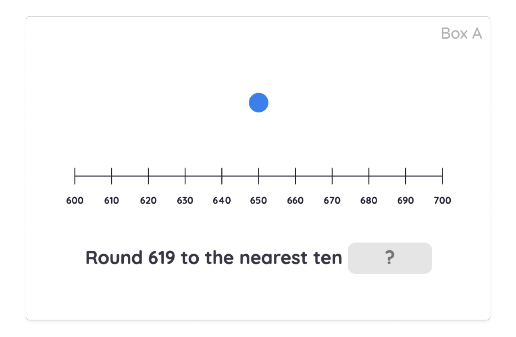
Task: Click the 670 tick mark
Action: coord(332,176)
